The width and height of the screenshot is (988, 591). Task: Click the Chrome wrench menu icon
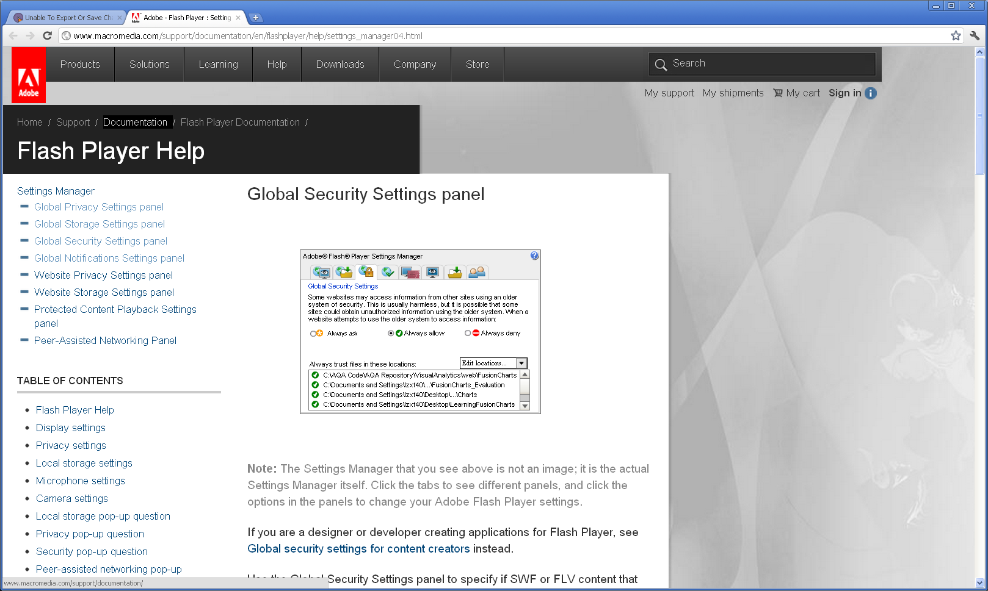[975, 36]
